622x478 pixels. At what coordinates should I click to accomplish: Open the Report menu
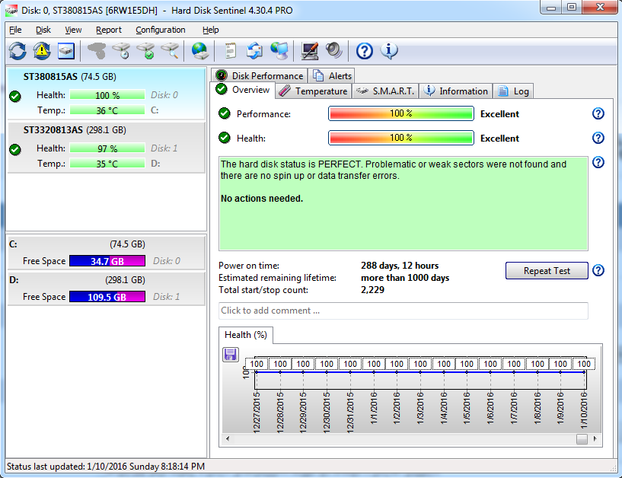[x=108, y=30]
